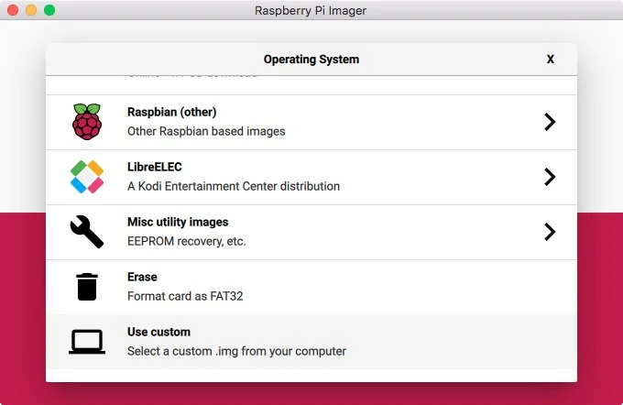Image resolution: width=623 pixels, height=405 pixels.
Task: Expand the Raspbian (other) submenu chevron
Action: coord(550,122)
